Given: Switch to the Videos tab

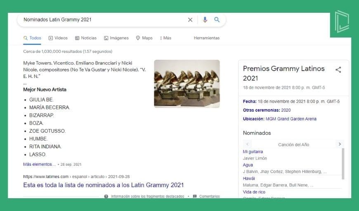Looking at the screenshot, I should tap(58, 38).
